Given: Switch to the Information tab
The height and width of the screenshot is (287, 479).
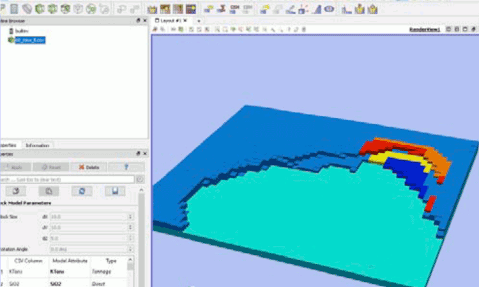Looking at the screenshot, I should 37,145.
